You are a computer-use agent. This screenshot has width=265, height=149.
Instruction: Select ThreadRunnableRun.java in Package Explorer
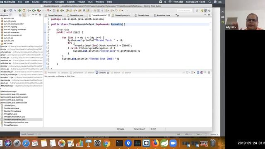(x=14, y=117)
